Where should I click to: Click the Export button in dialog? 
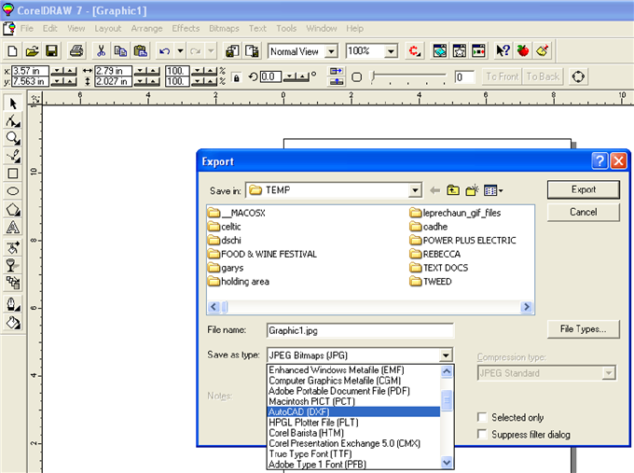click(x=583, y=189)
